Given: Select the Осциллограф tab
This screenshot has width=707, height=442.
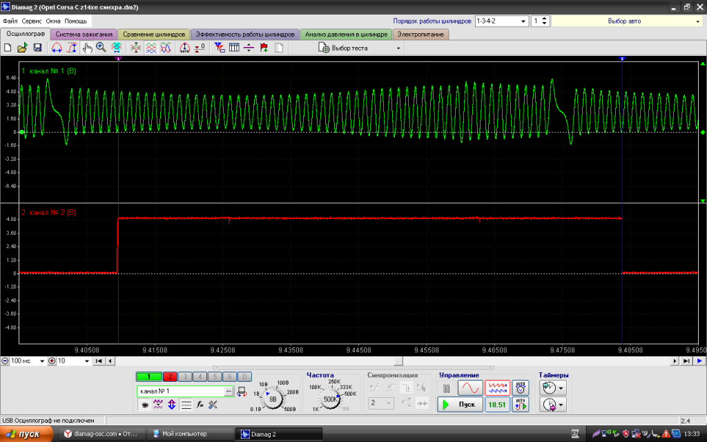Looking at the screenshot, I should (x=26, y=34).
